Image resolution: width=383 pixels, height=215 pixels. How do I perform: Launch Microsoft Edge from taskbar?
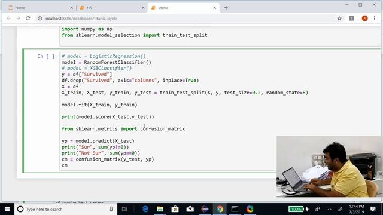pos(145,209)
